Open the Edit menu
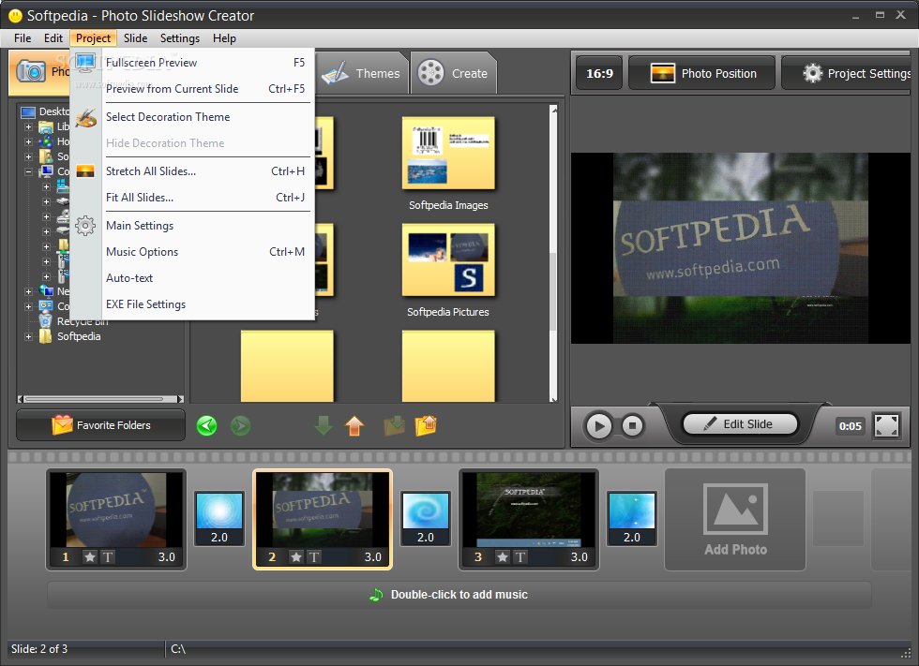The width and height of the screenshot is (919, 666). 53,38
